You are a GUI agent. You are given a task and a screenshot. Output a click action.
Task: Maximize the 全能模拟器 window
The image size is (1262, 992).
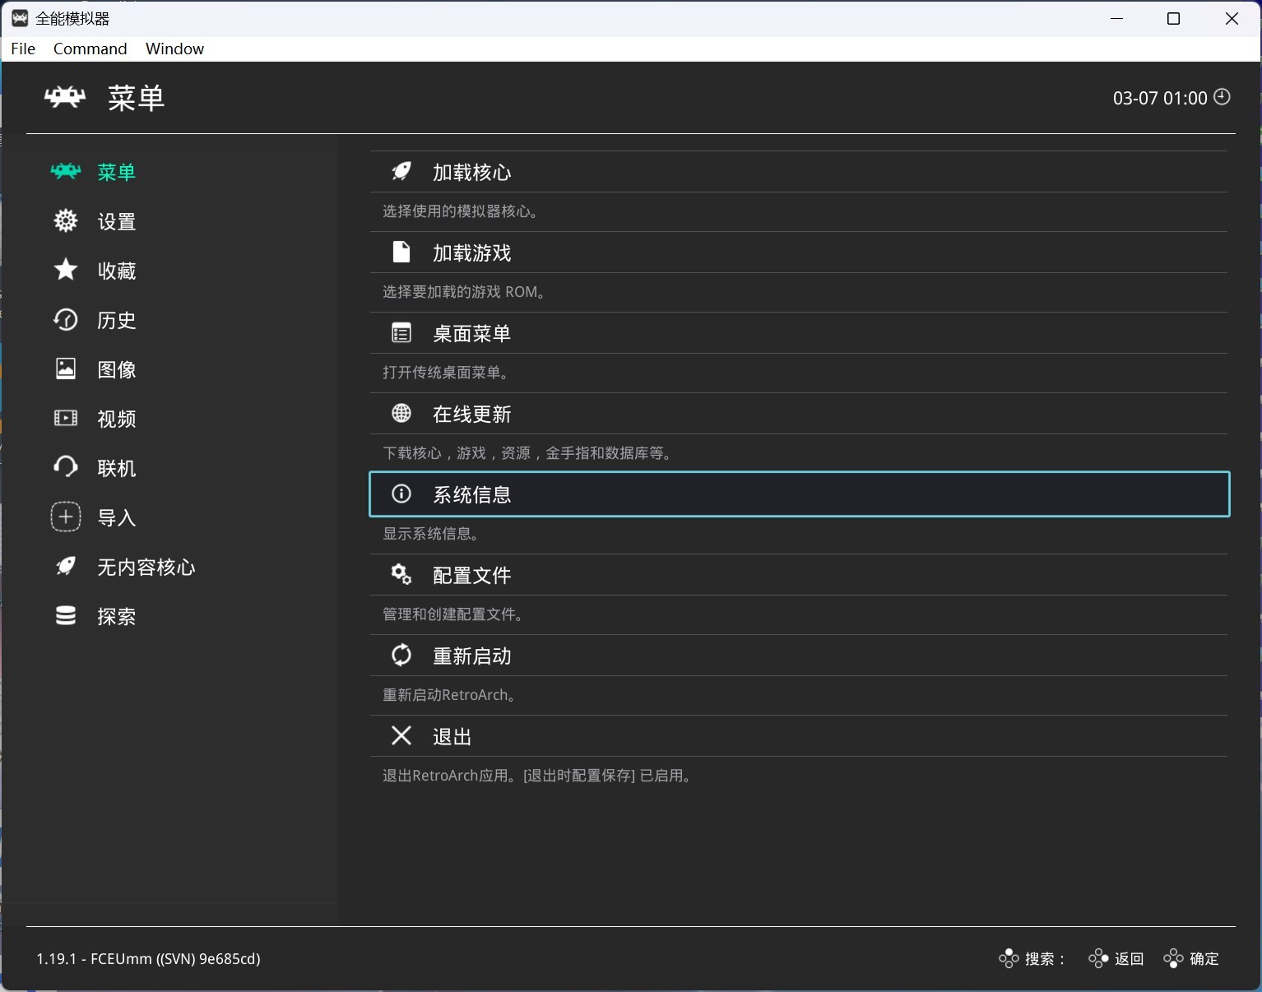coord(1174,18)
